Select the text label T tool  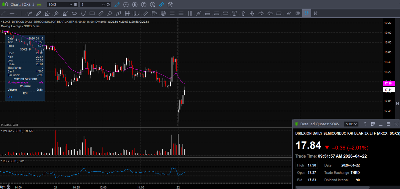pos(234,13)
